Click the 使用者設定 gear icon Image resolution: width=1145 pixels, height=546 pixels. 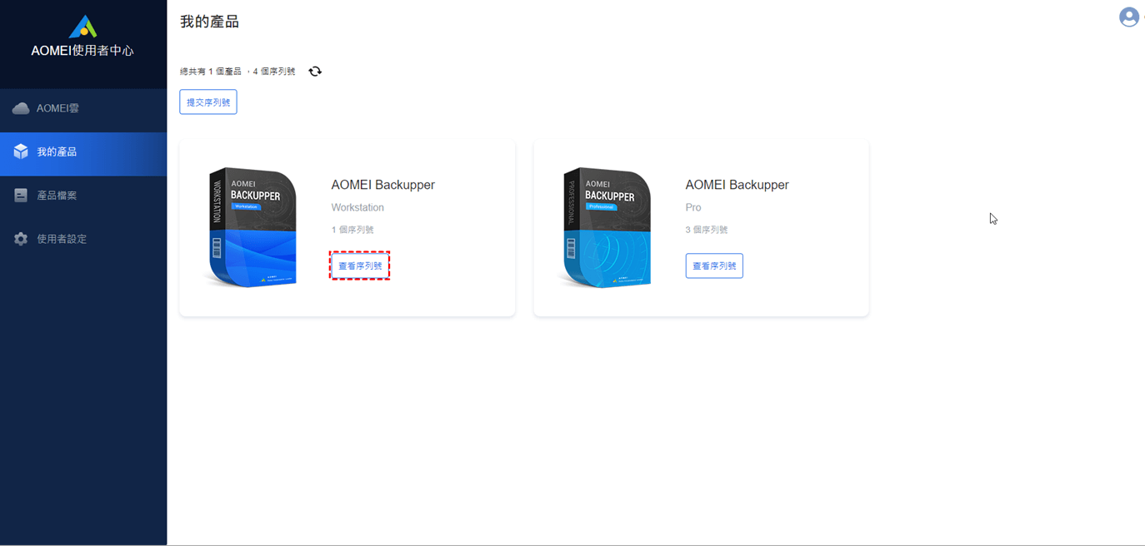21,239
